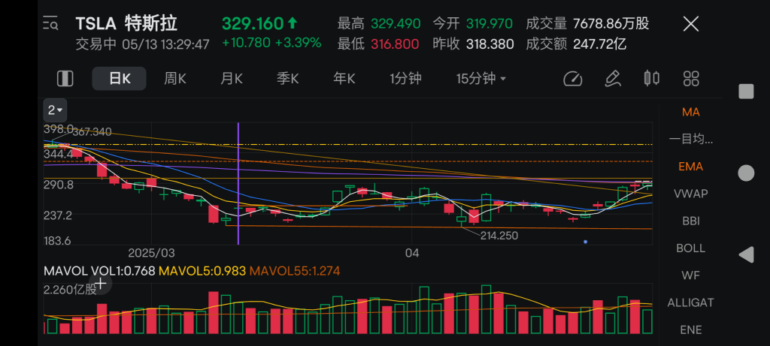Toggle the split-panel layout icon
This screenshot has width=770, height=346.
pyautogui.click(x=65, y=78)
